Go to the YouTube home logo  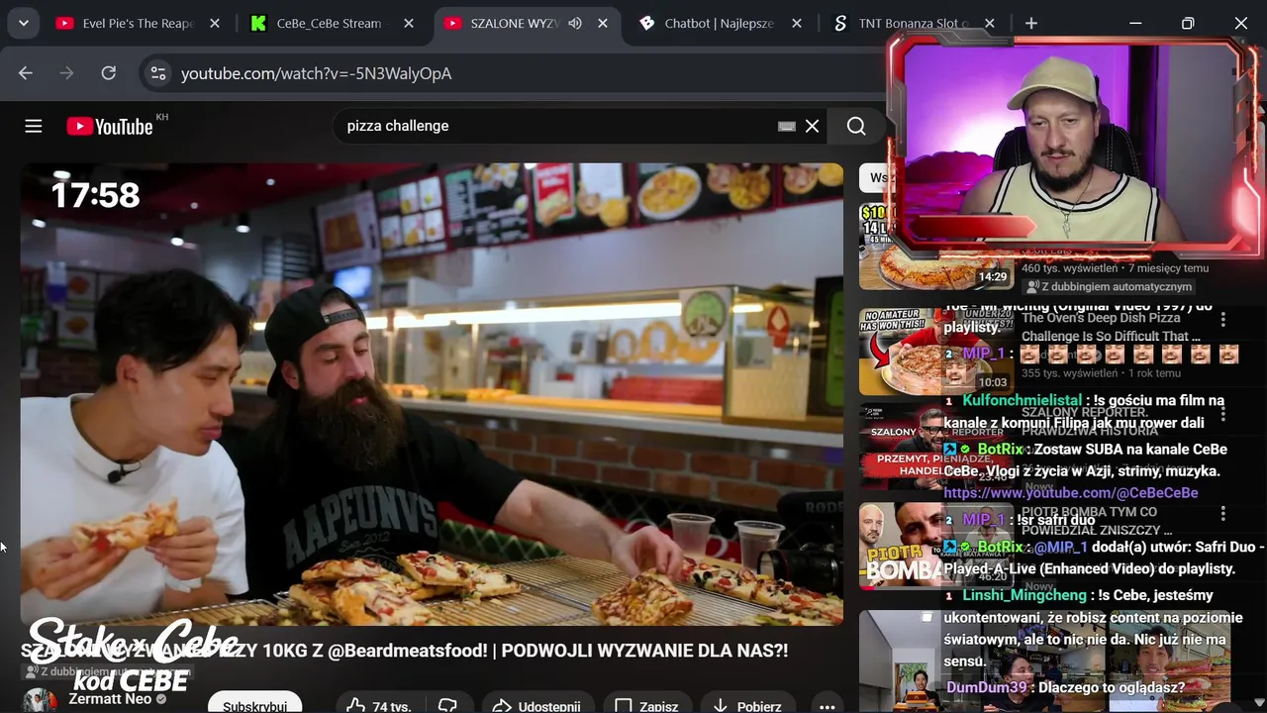pos(110,126)
